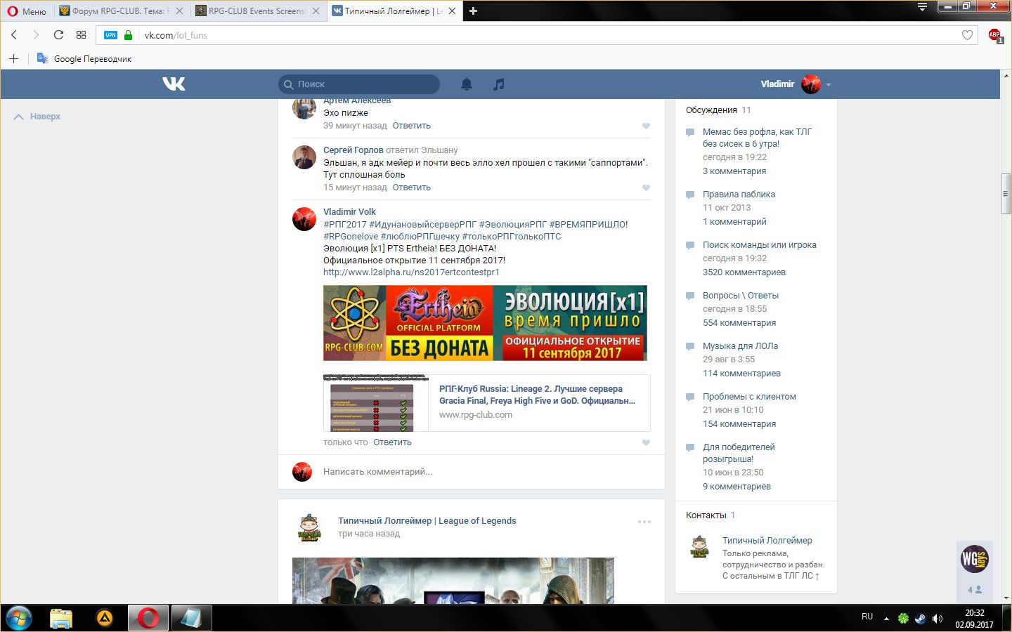Open the Opera Menu button

27,11
